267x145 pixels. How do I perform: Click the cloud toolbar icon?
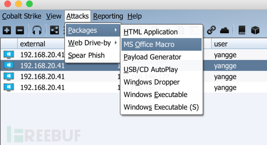[x=224, y=31]
